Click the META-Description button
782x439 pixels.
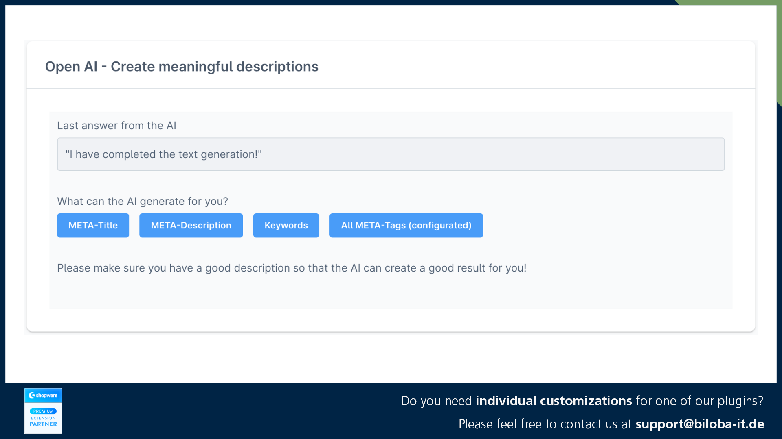pyautogui.click(x=191, y=225)
